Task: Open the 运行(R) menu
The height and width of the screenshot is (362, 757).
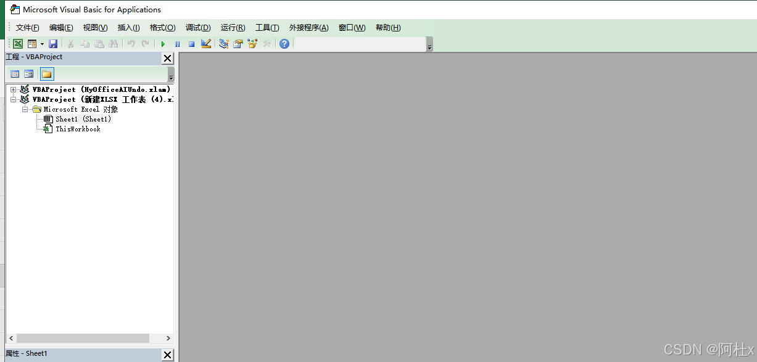Action: (x=233, y=28)
